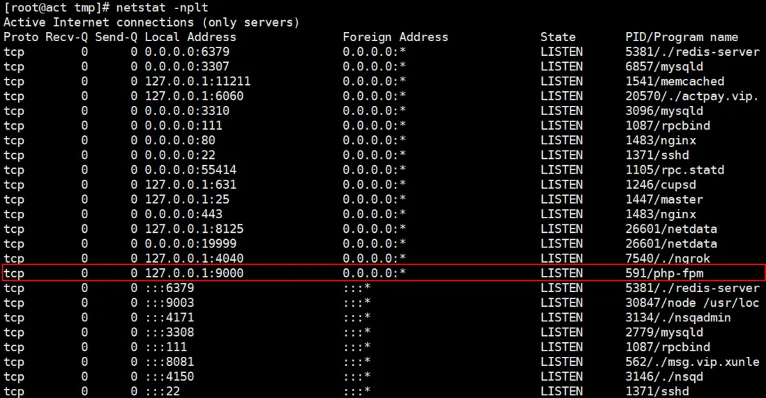Image resolution: width=766 pixels, height=398 pixels.
Task: Click '26601/netdata' in the port 8125 row
Action: [671, 229]
